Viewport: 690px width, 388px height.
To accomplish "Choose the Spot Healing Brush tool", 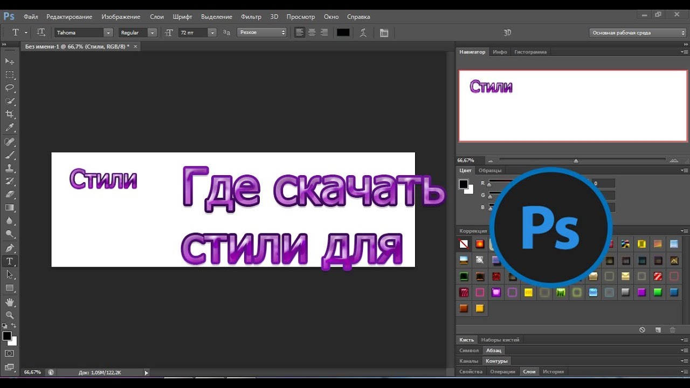I will 10,142.
